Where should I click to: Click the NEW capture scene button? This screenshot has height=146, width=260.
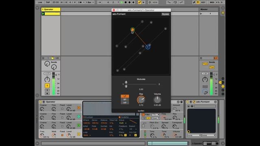tap(155, 2)
